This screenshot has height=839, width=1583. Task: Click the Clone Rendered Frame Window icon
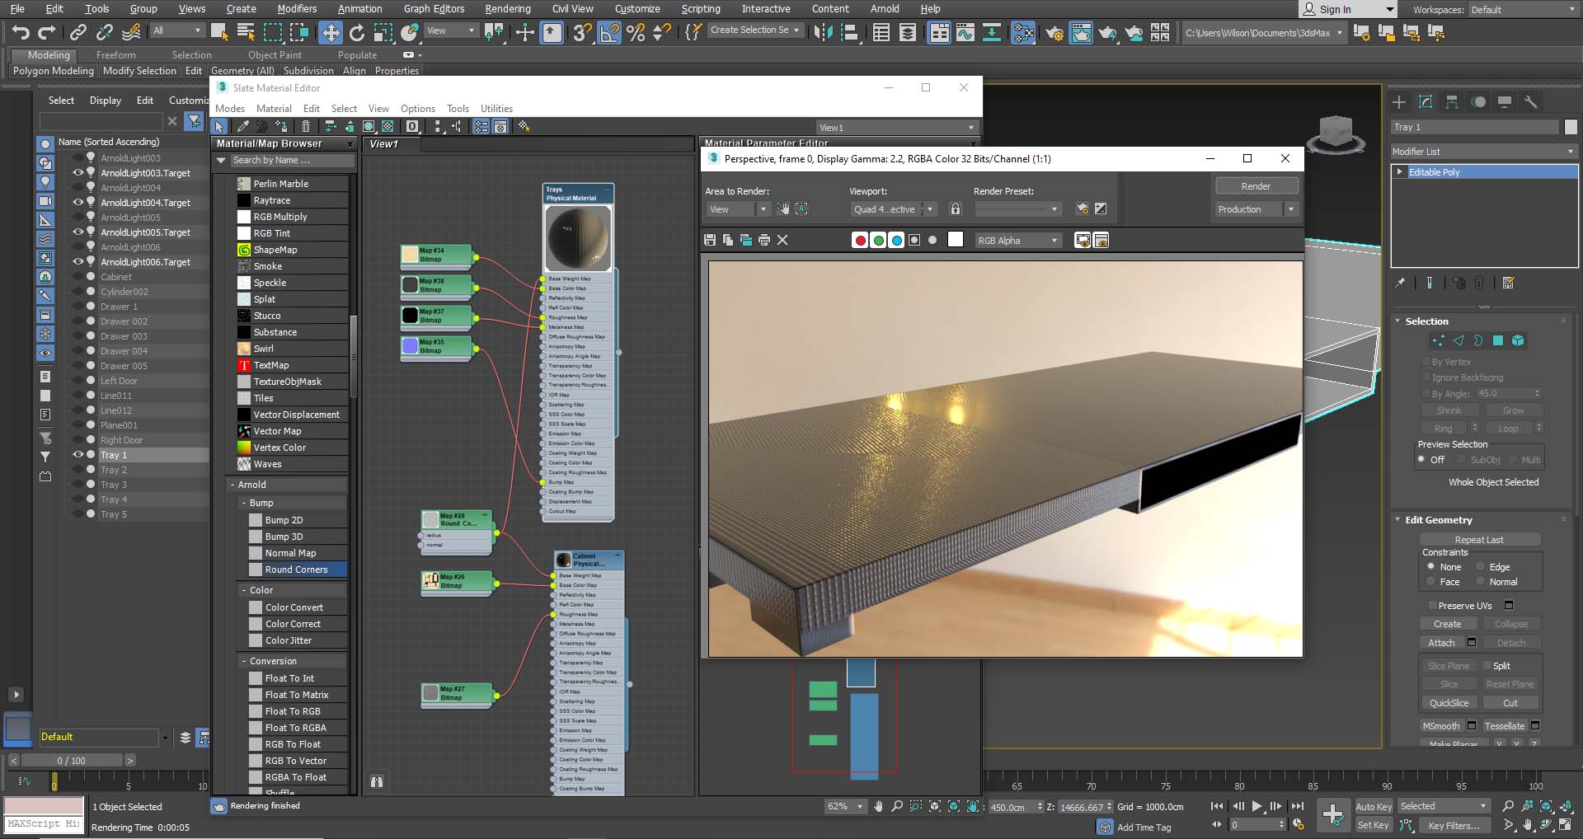click(746, 240)
